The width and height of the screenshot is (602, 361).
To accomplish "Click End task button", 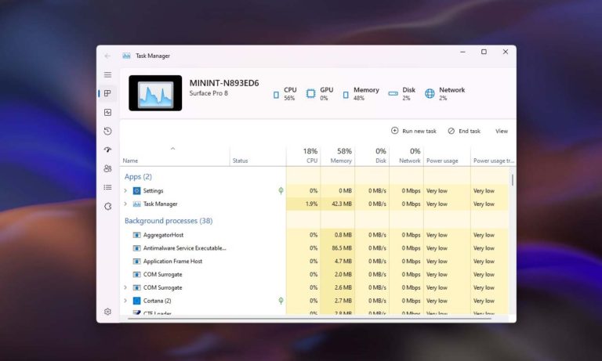I will (x=464, y=131).
